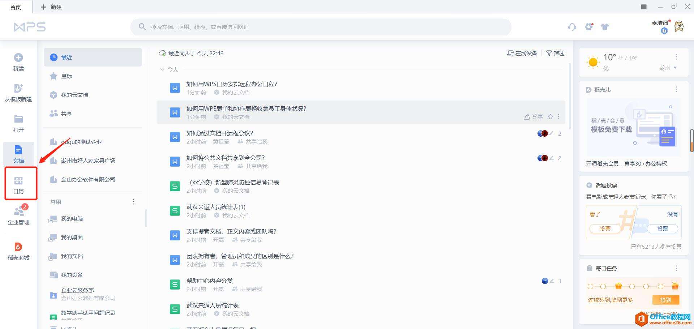
Task: Open the 常用 section more options menu
Action: [x=133, y=202]
